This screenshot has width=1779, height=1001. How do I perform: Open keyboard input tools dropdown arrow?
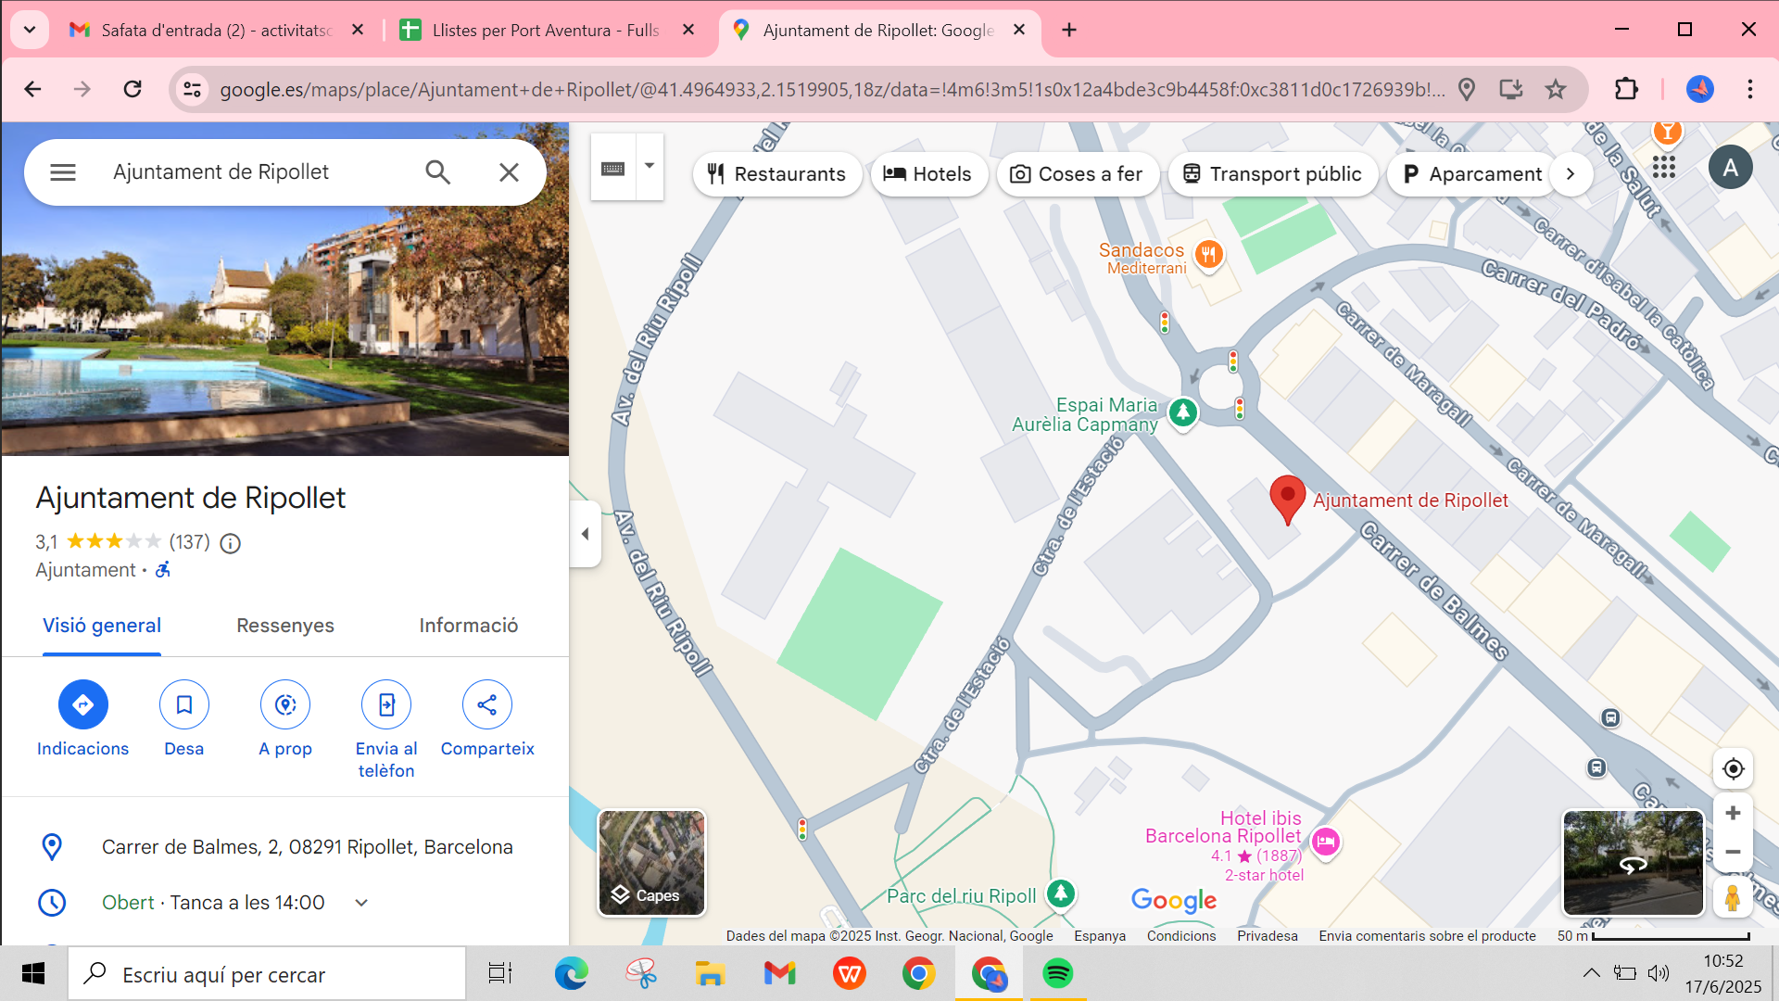(650, 167)
